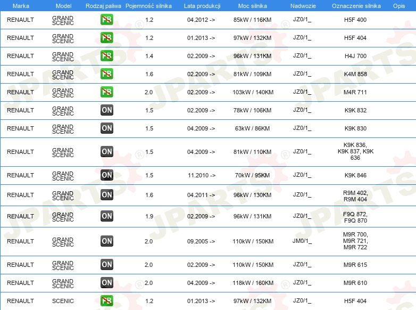Click diesel ON icon in R9M 402 row
Screen dimensions: 416x310
(106, 195)
